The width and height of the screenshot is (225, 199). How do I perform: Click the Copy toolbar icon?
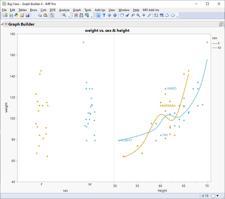point(40,15)
